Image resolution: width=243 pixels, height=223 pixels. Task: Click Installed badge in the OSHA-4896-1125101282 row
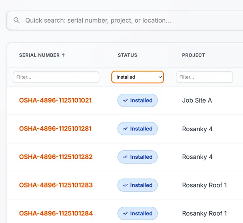pos(137,157)
